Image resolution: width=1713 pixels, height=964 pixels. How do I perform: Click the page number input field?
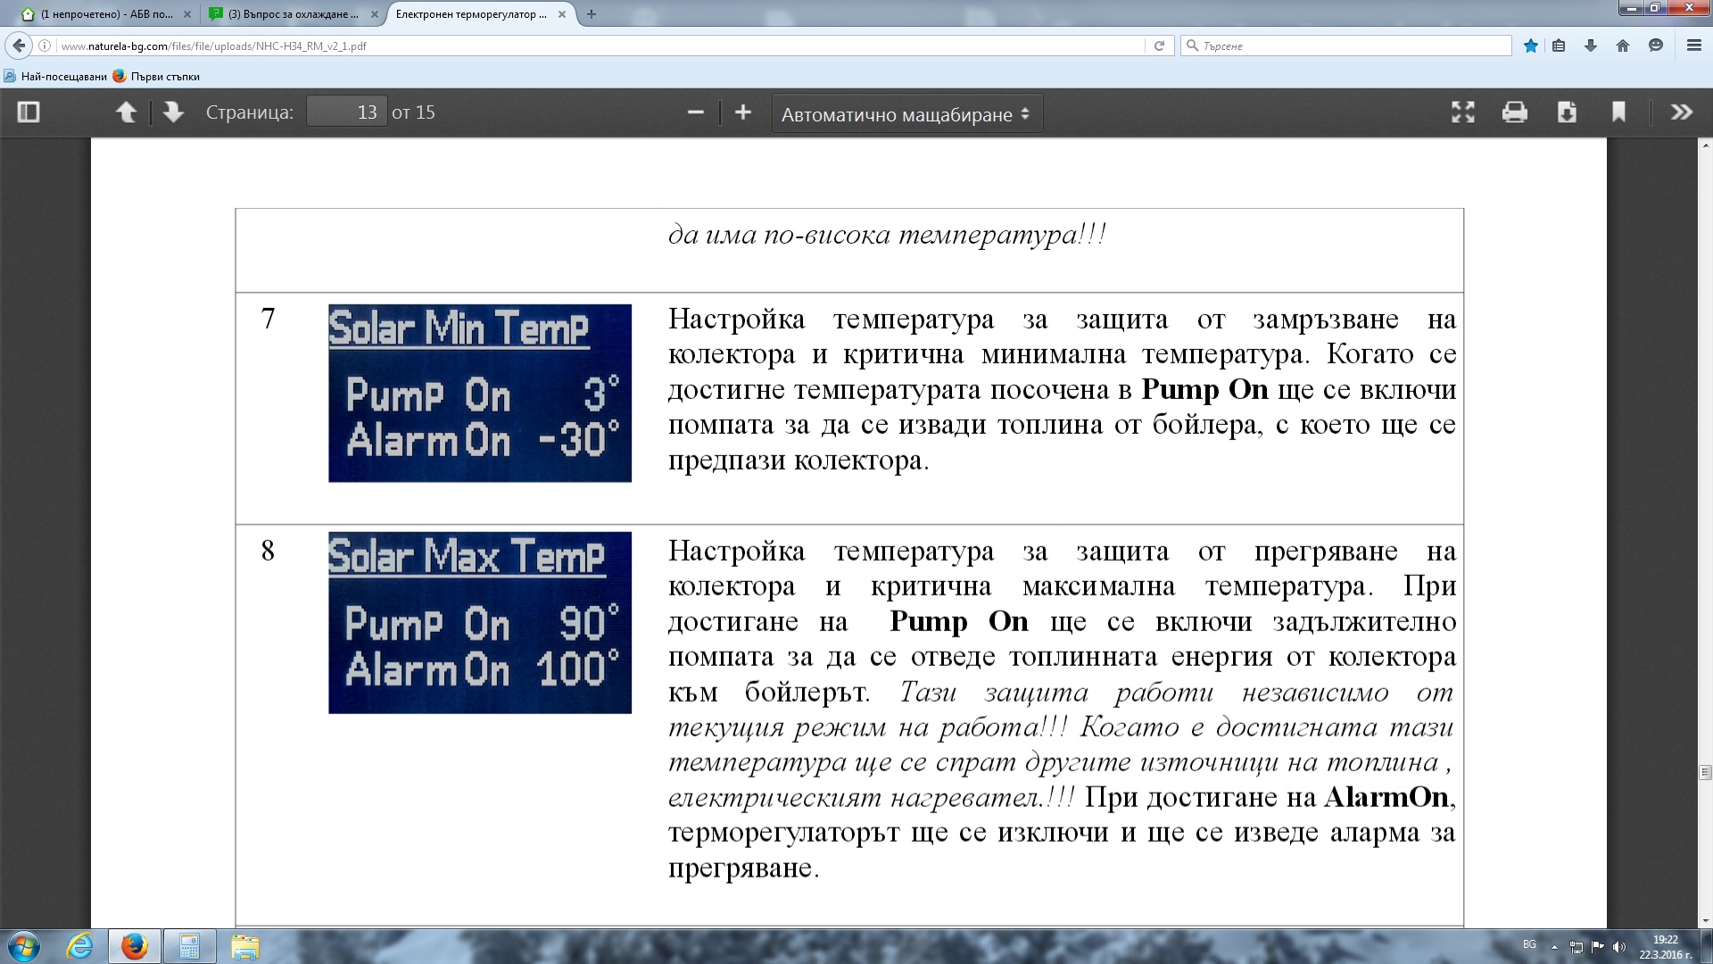(346, 112)
